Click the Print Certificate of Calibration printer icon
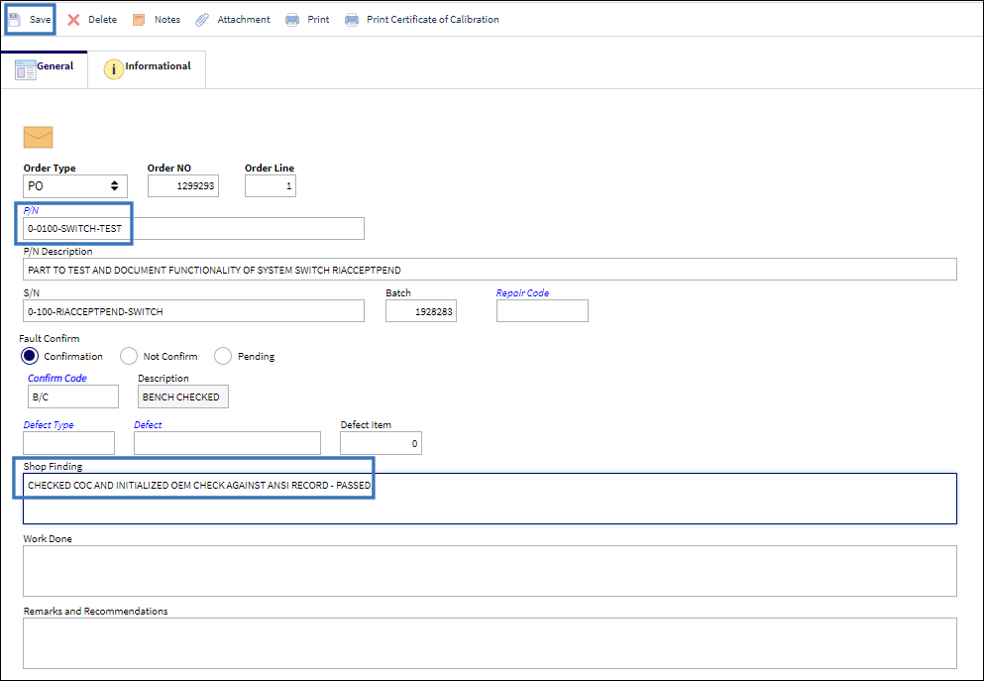 (x=352, y=20)
